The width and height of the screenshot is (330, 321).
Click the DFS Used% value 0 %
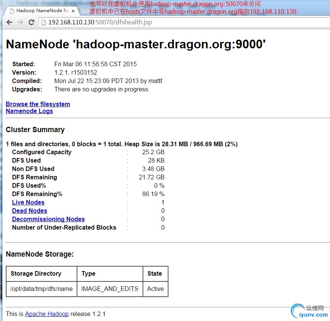tap(159, 185)
